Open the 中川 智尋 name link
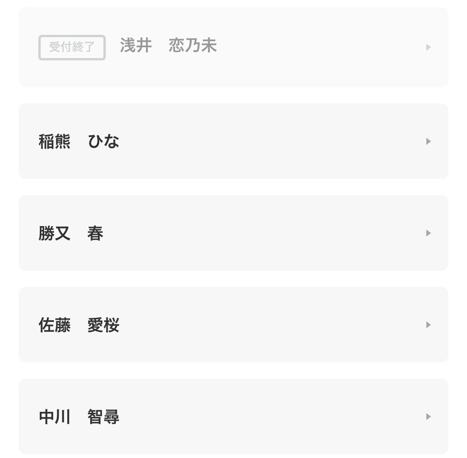Image resolution: width=467 pixels, height=458 pixels. coord(79,417)
